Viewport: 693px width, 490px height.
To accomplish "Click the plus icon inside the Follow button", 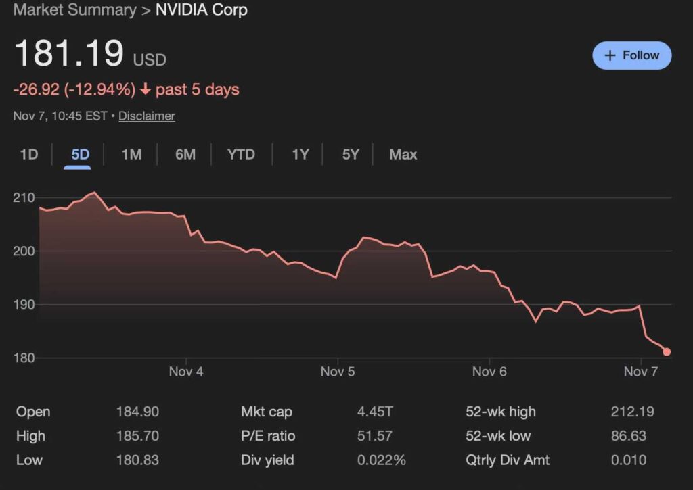I will click(611, 55).
